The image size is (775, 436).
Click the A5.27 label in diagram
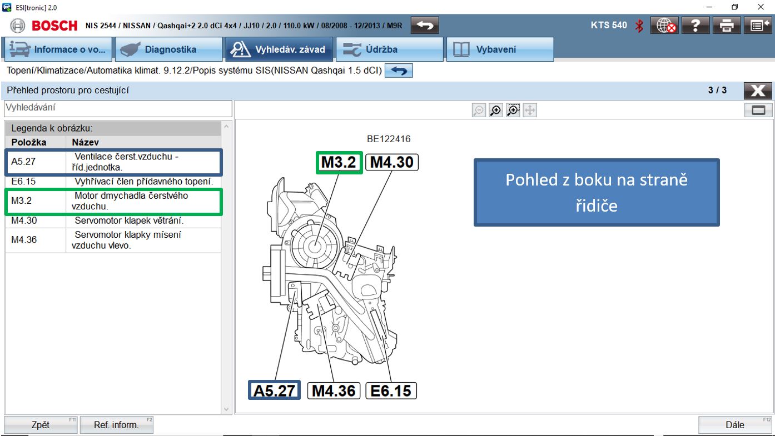pyautogui.click(x=274, y=390)
